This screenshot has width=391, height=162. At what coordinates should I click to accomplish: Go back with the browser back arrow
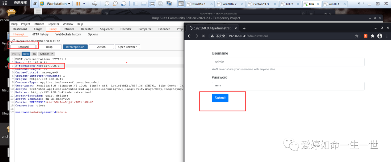click(x=189, y=36)
